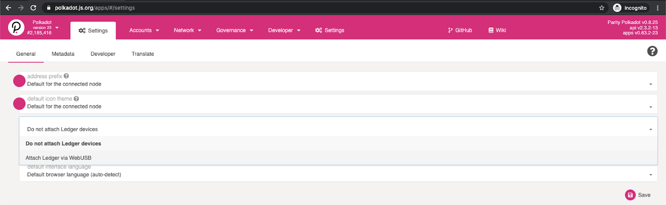Open the browser three-dot menu
Screen dimensions: 666x205
click(x=658, y=8)
